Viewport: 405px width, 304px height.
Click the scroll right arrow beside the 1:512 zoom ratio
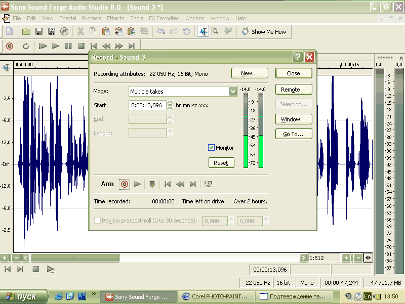click(x=303, y=257)
